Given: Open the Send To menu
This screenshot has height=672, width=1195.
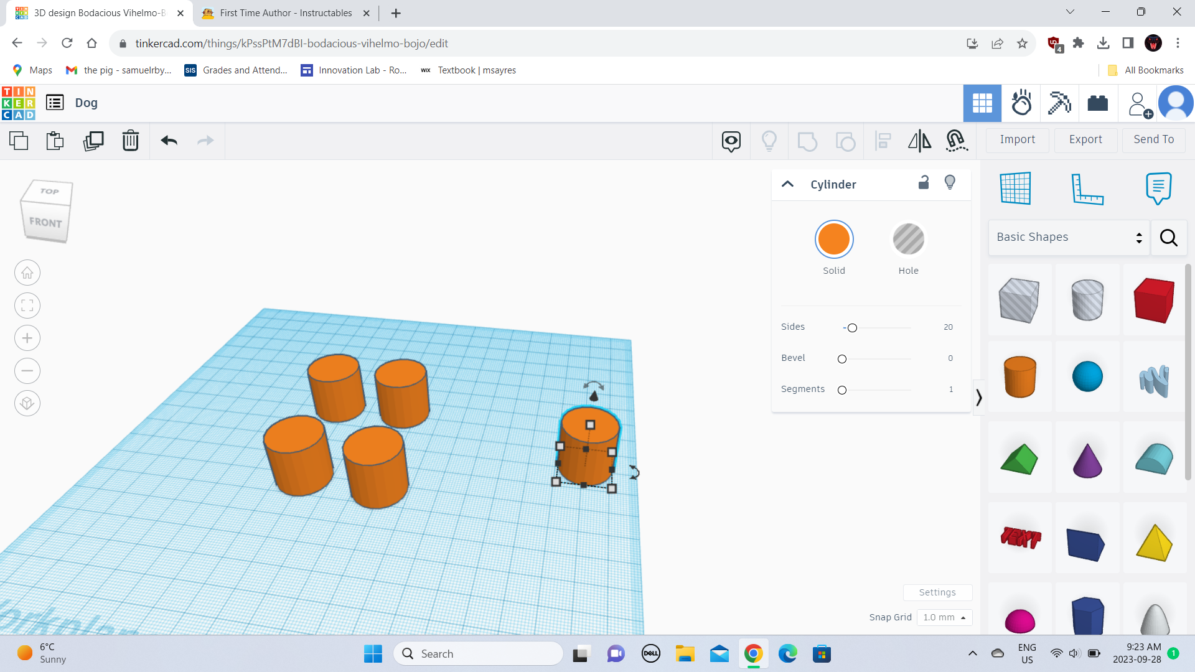Looking at the screenshot, I should [1153, 140].
